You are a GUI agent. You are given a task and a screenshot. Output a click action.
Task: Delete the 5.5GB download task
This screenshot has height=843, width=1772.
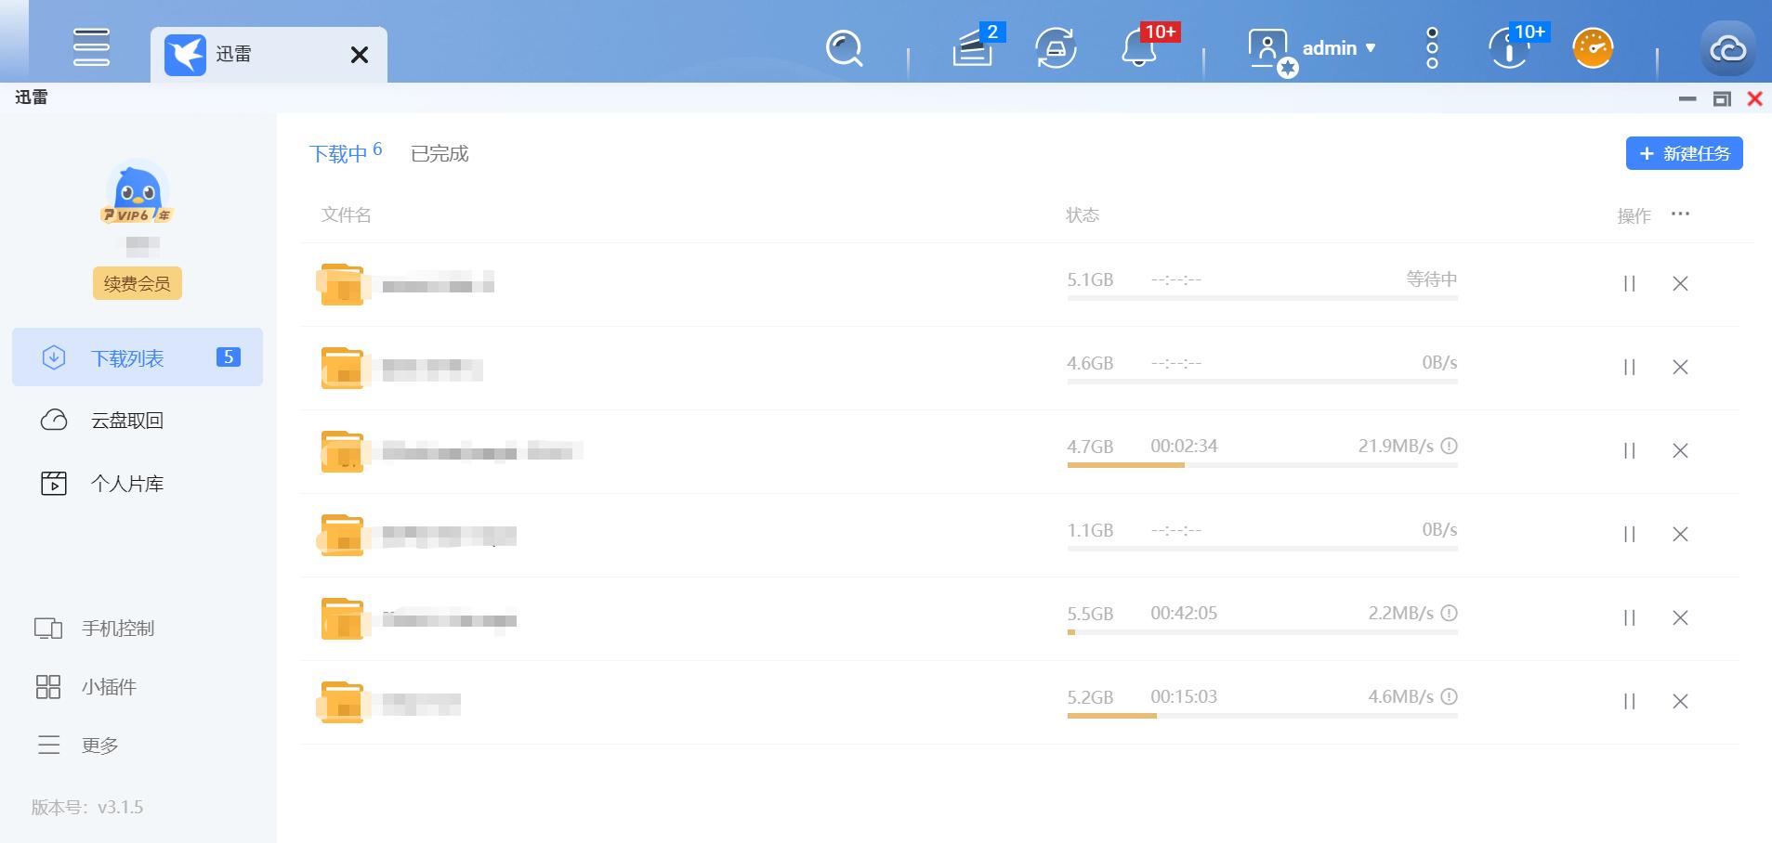point(1680,618)
